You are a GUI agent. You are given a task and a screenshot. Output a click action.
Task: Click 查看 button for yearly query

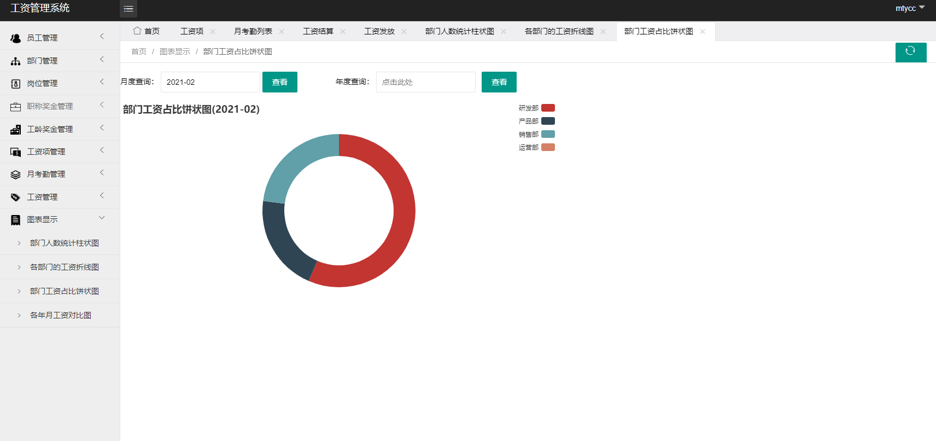(x=499, y=82)
